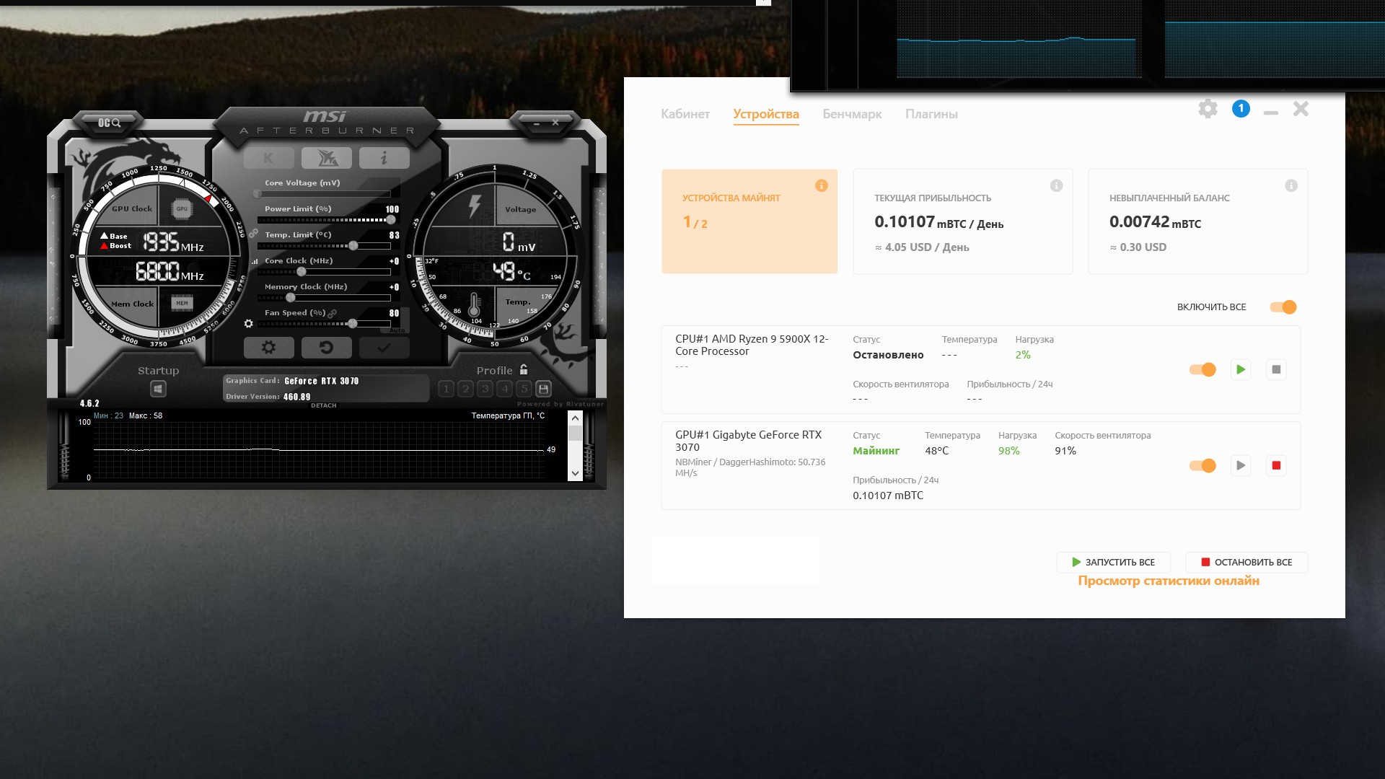
Task: Click NBMiner DaggerHashimoto hashrate text
Action: pos(750,467)
